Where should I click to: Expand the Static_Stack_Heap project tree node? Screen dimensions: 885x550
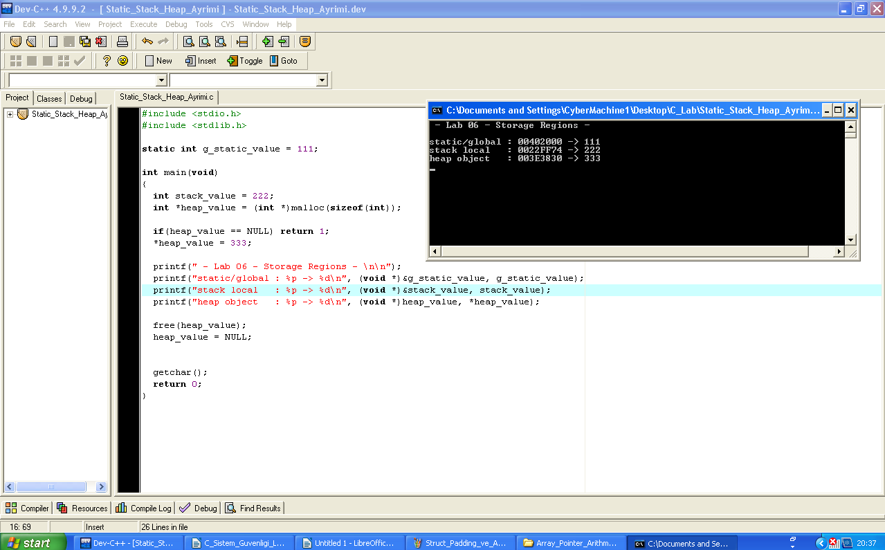[x=10, y=114]
